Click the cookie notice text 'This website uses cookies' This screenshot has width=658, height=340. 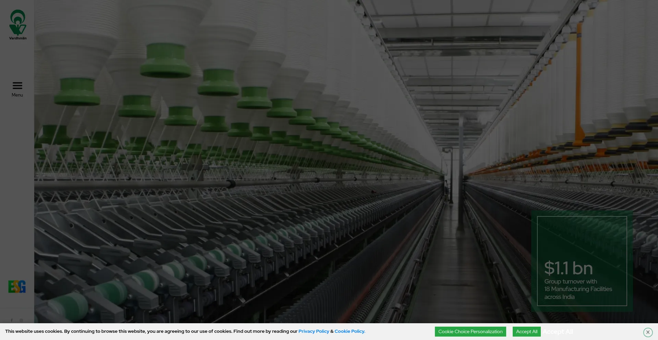click(34, 331)
